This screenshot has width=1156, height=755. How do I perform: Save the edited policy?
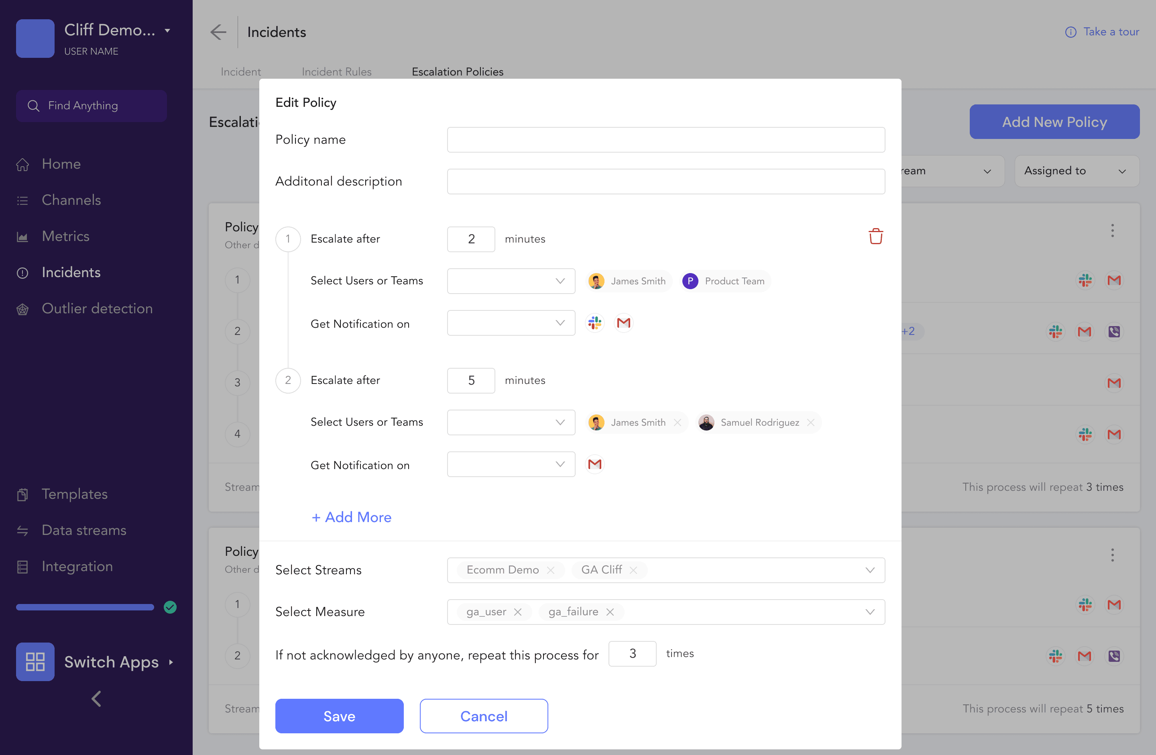(x=339, y=716)
